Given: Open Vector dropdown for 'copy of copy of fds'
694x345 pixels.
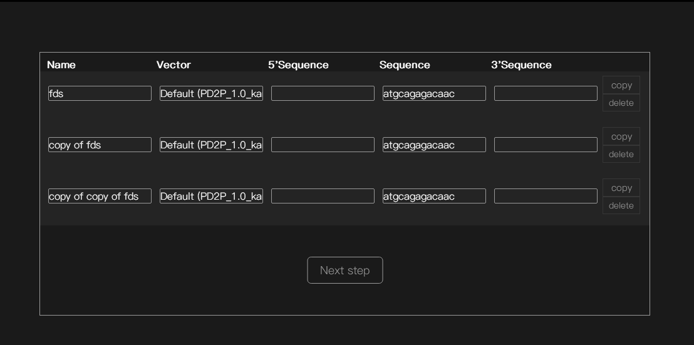Looking at the screenshot, I should [x=211, y=196].
